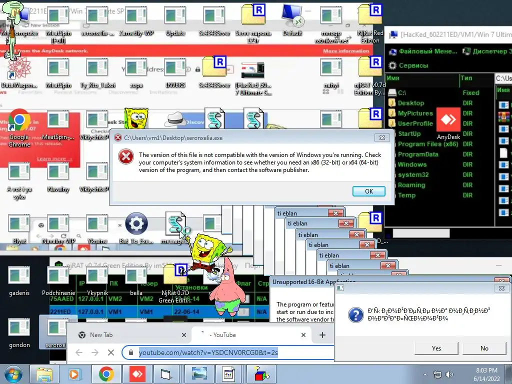Viewport: 512px width, 384px height.
Task: Open the AnyDesk desktop icon
Action: click(448, 124)
